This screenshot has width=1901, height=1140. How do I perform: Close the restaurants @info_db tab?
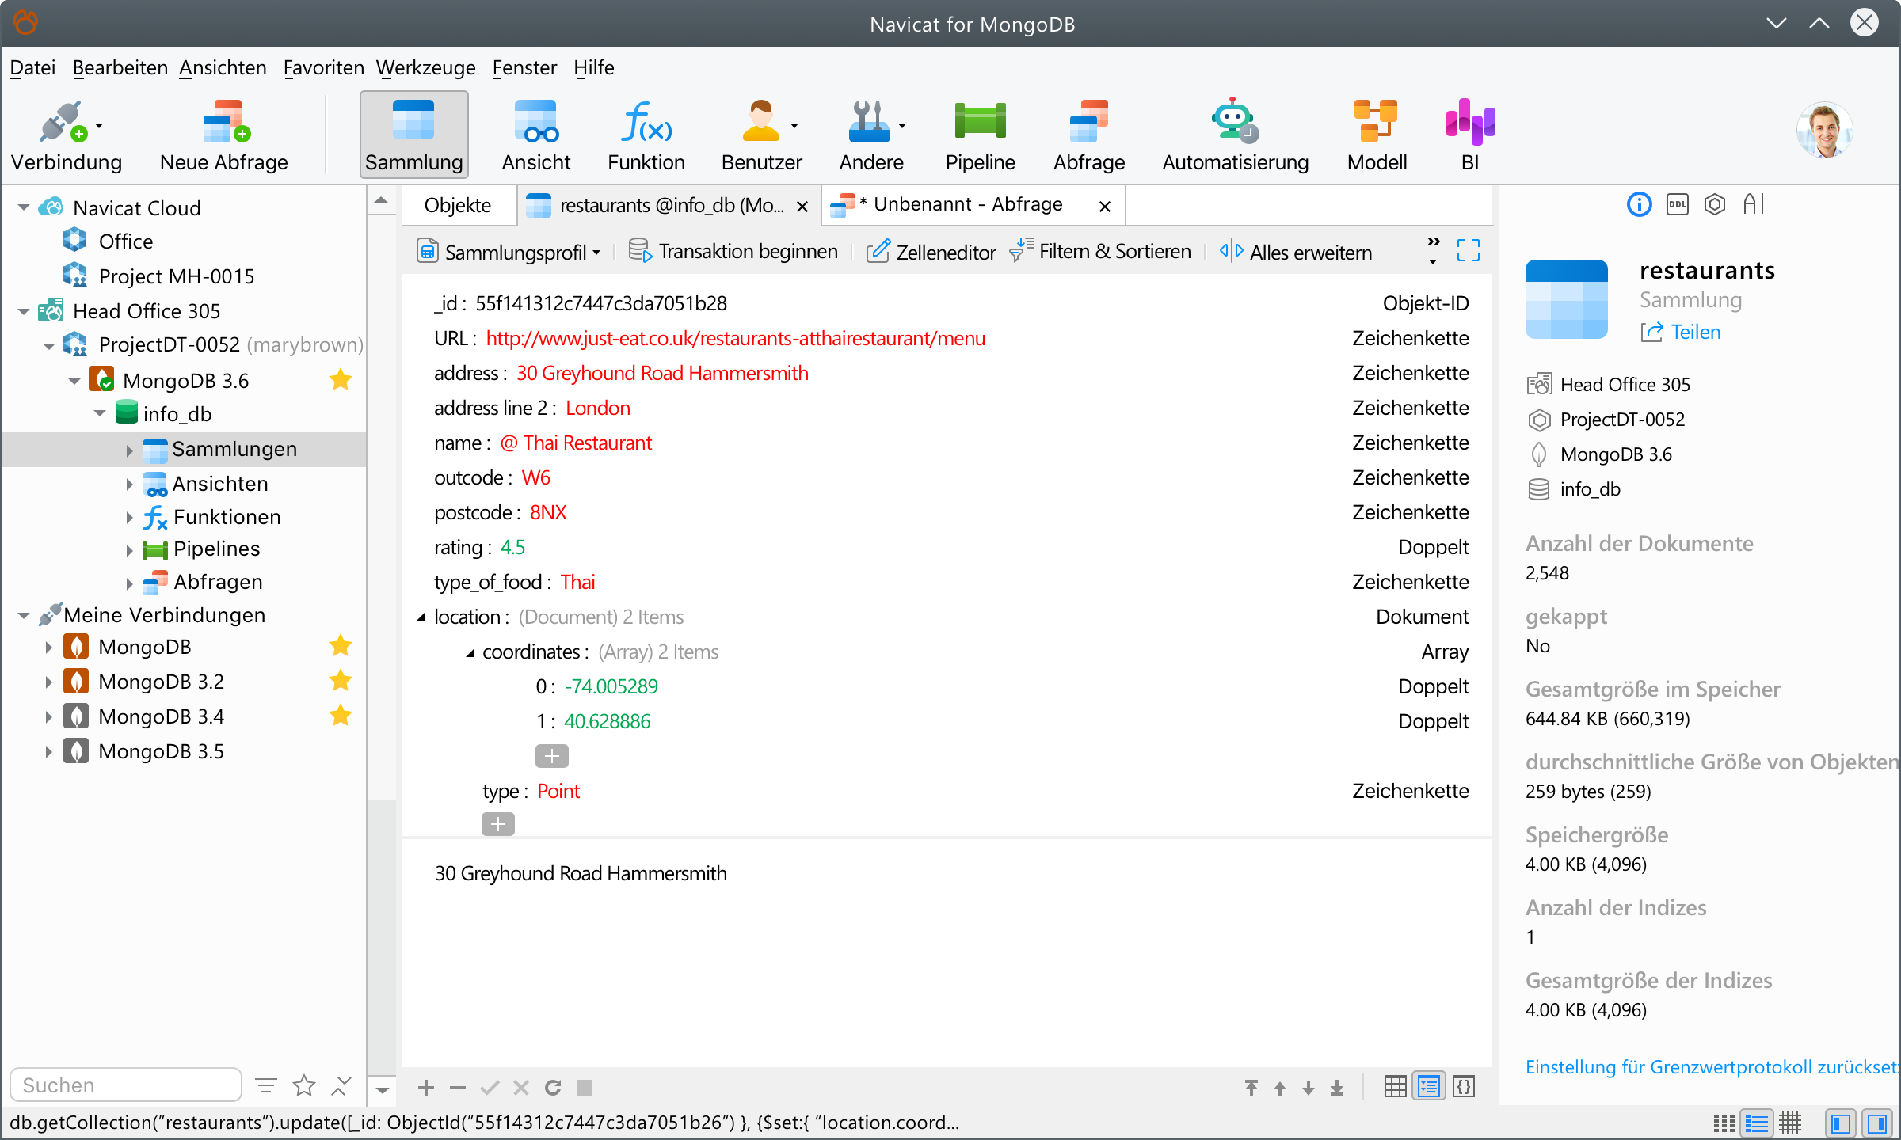pos(802,207)
